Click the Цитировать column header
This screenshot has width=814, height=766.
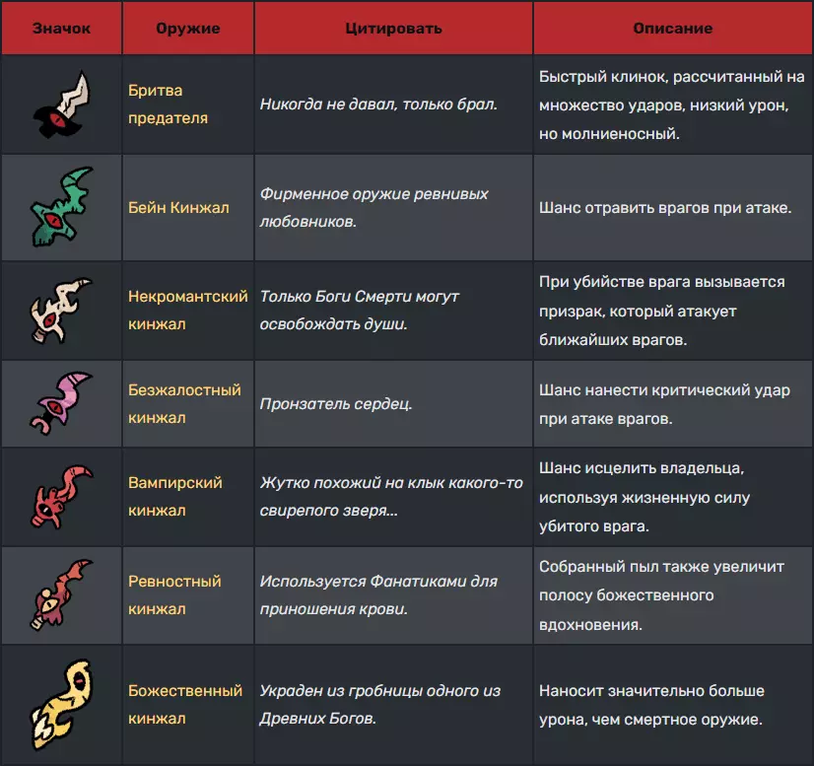[392, 29]
